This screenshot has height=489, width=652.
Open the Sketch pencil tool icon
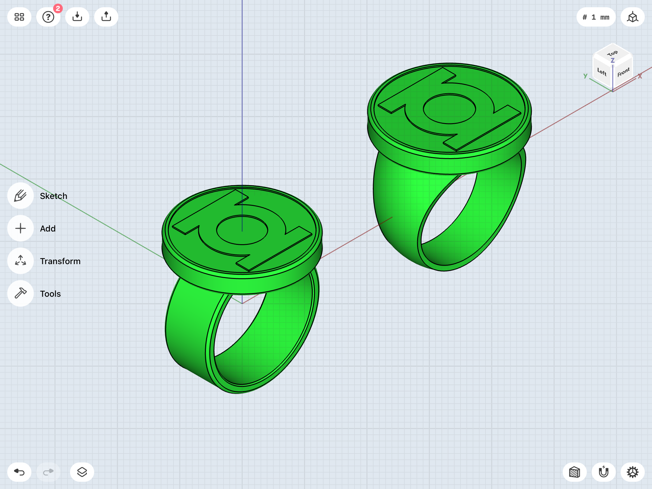21,196
